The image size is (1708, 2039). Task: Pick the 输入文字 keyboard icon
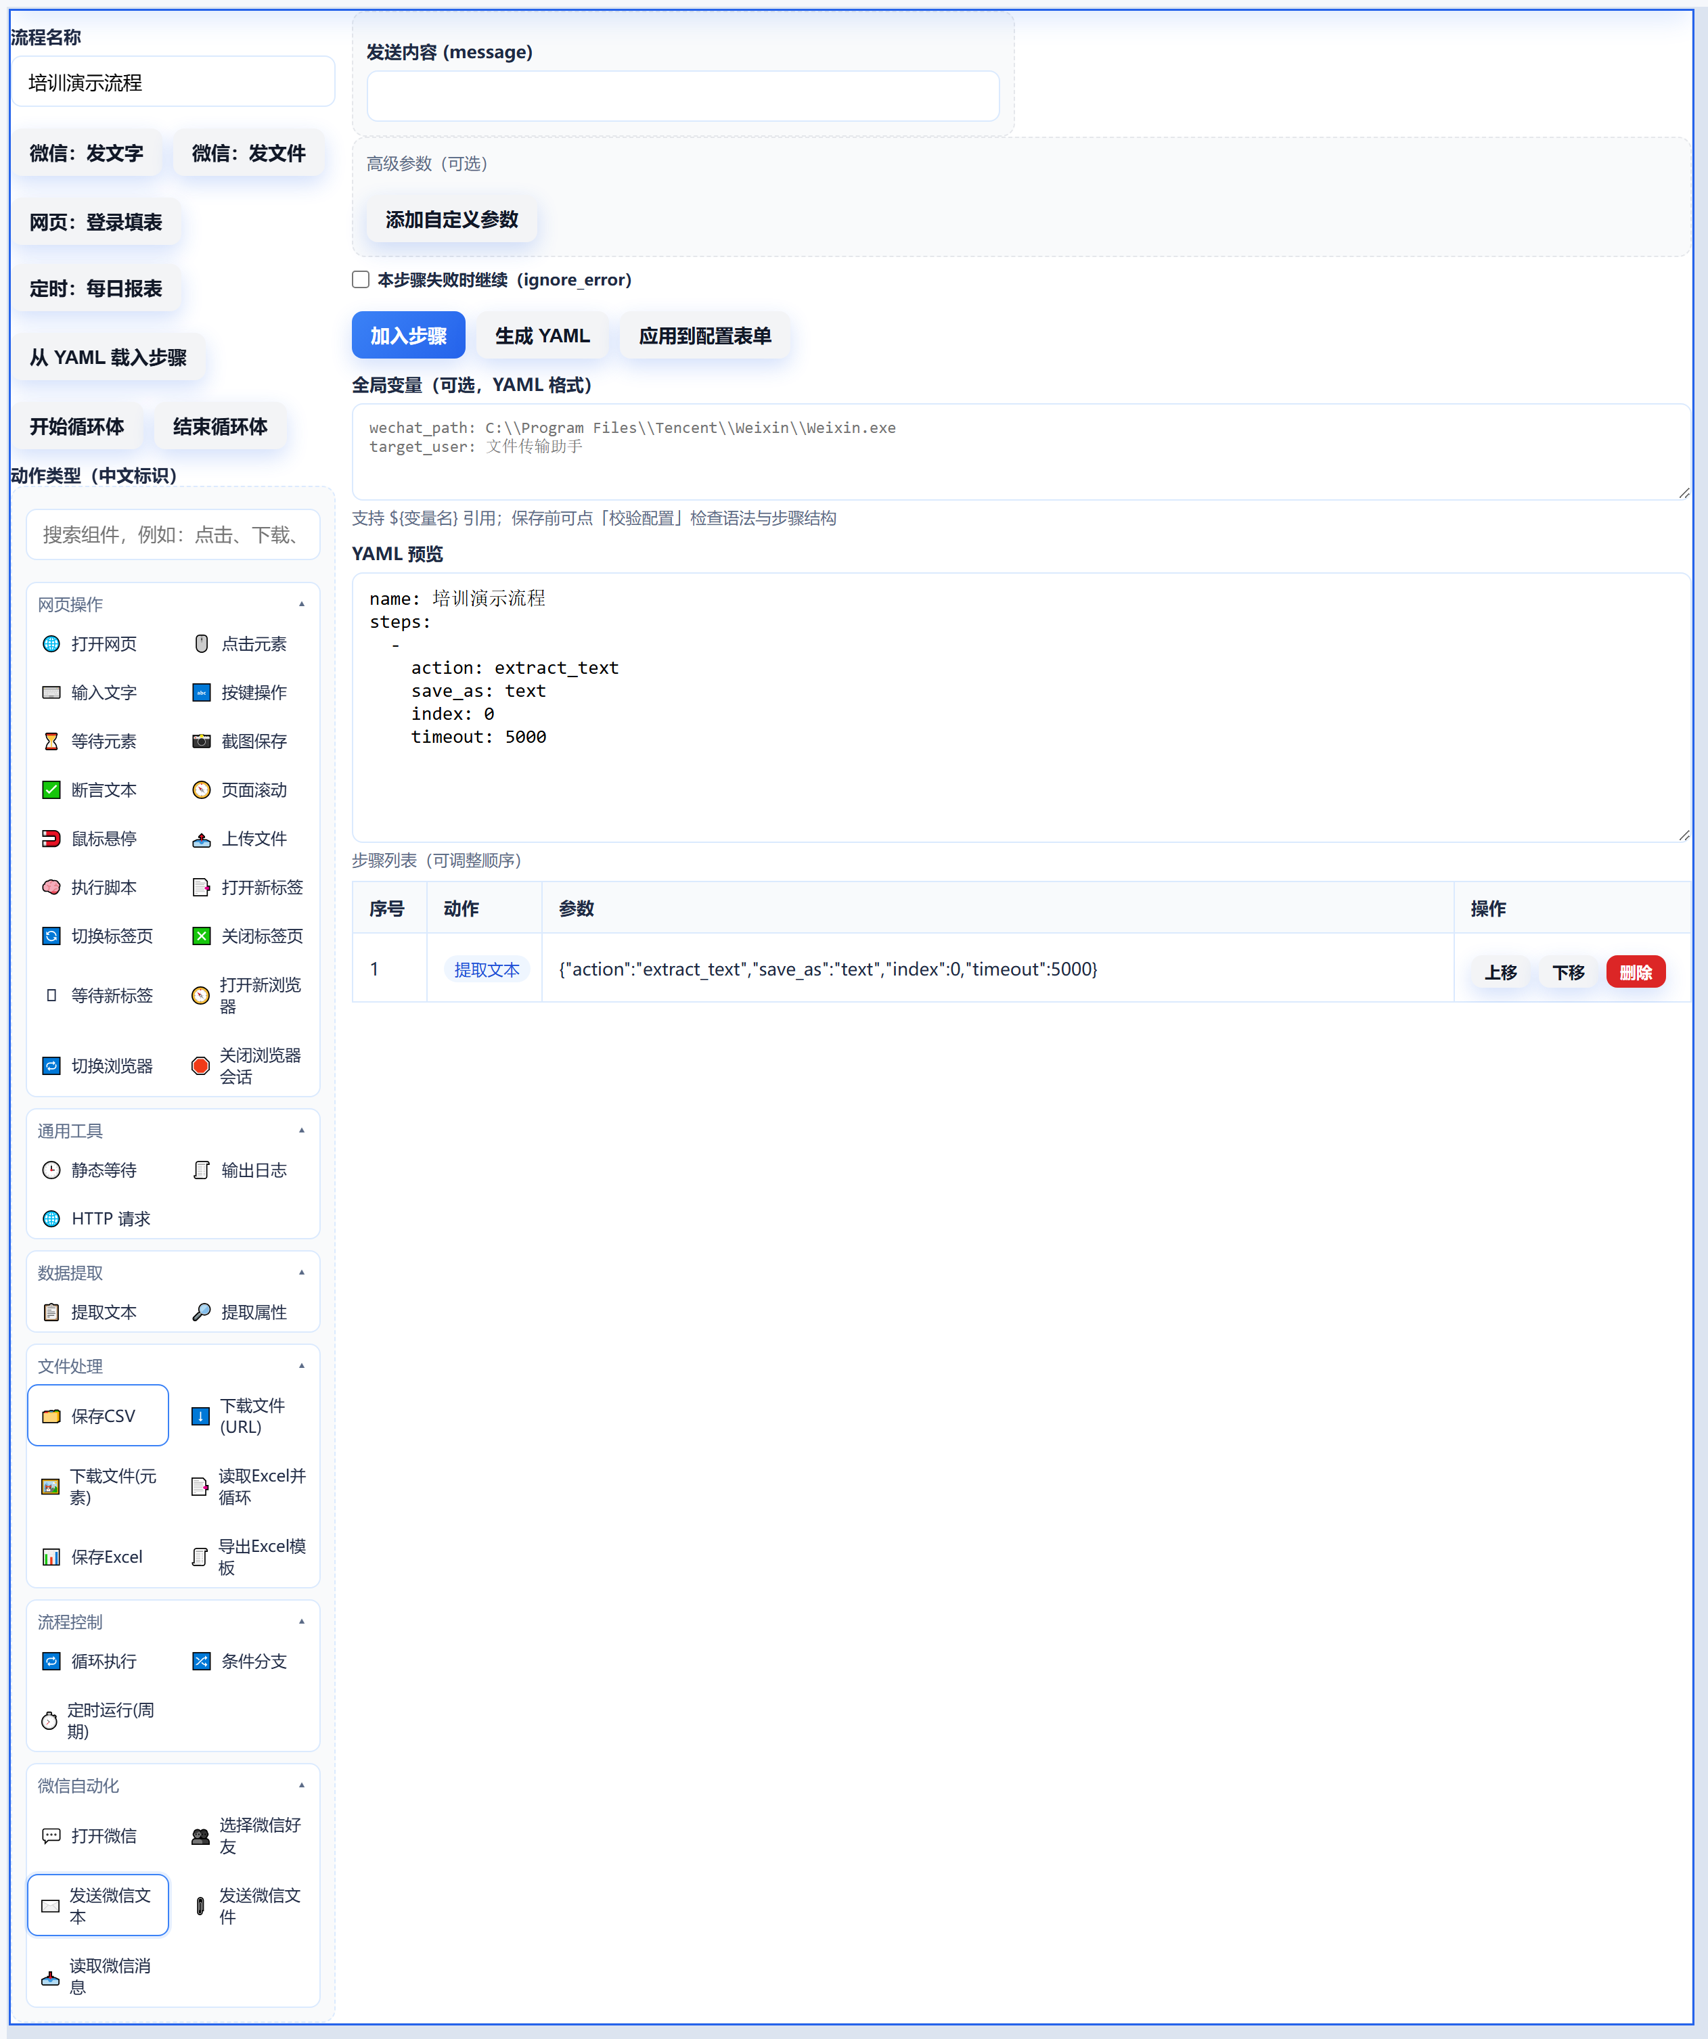[x=51, y=692]
